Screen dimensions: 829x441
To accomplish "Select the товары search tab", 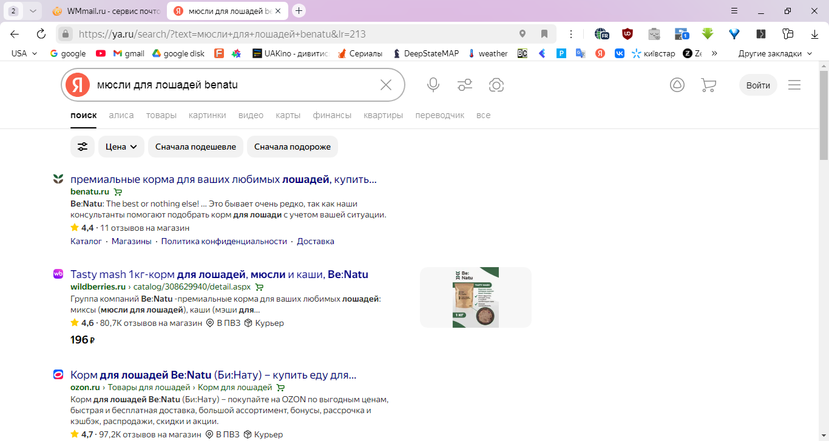I will [x=161, y=115].
